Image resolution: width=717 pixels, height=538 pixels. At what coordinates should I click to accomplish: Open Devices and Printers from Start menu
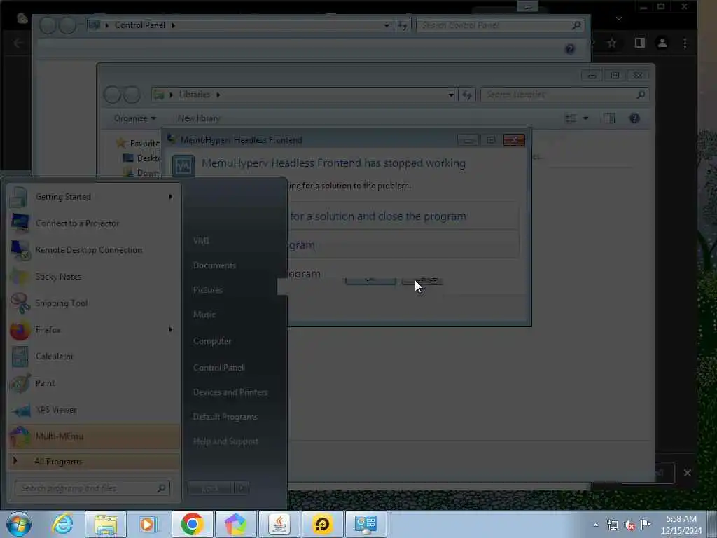coord(230,392)
